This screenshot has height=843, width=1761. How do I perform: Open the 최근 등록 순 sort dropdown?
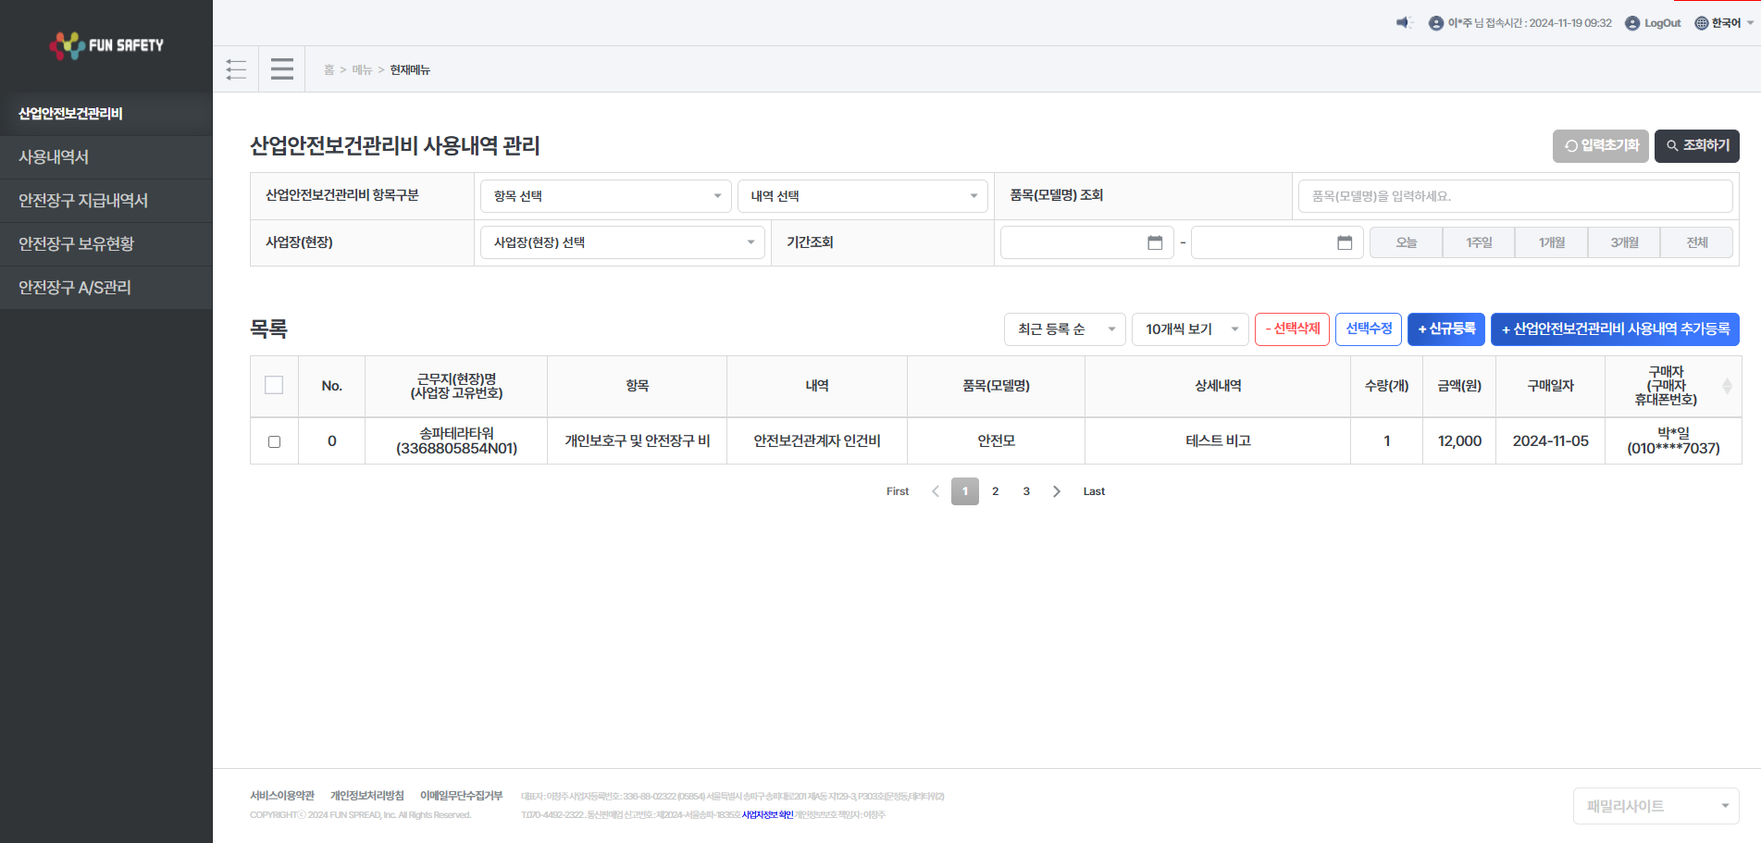click(1064, 329)
